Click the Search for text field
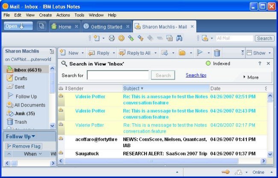The image size is (278, 178). 118,75
